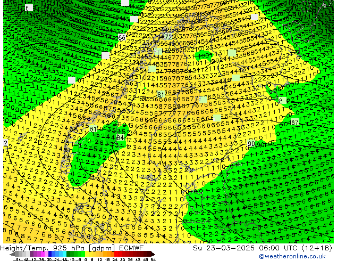Click the Su 23-03-2025 06:00 UTC timestamp

click(x=246, y=248)
